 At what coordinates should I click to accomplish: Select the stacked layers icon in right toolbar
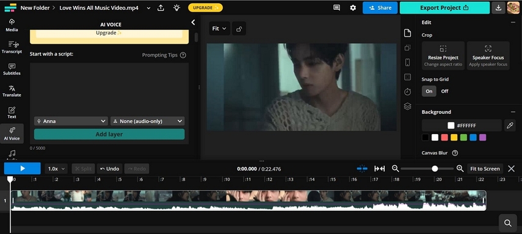tap(407, 107)
